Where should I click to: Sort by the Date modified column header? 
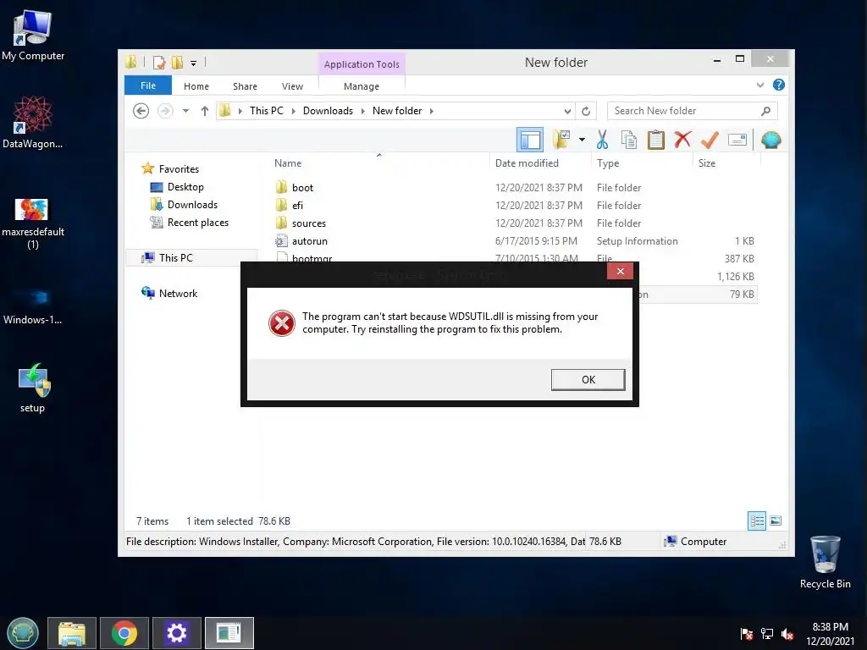[527, 163]
